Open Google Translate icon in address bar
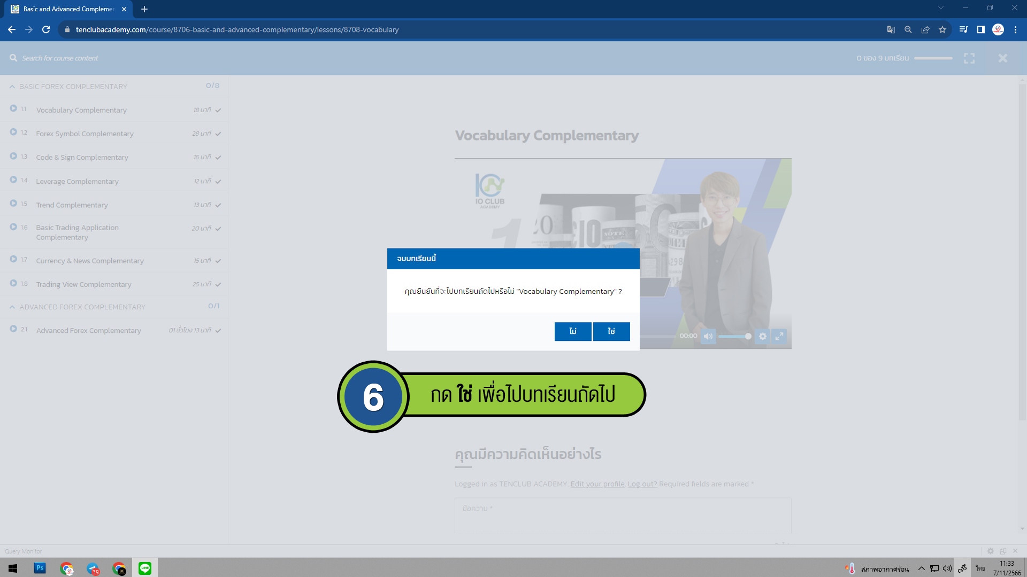Image resolution: width=1027 pixels, height=577 pixels. 891,29
